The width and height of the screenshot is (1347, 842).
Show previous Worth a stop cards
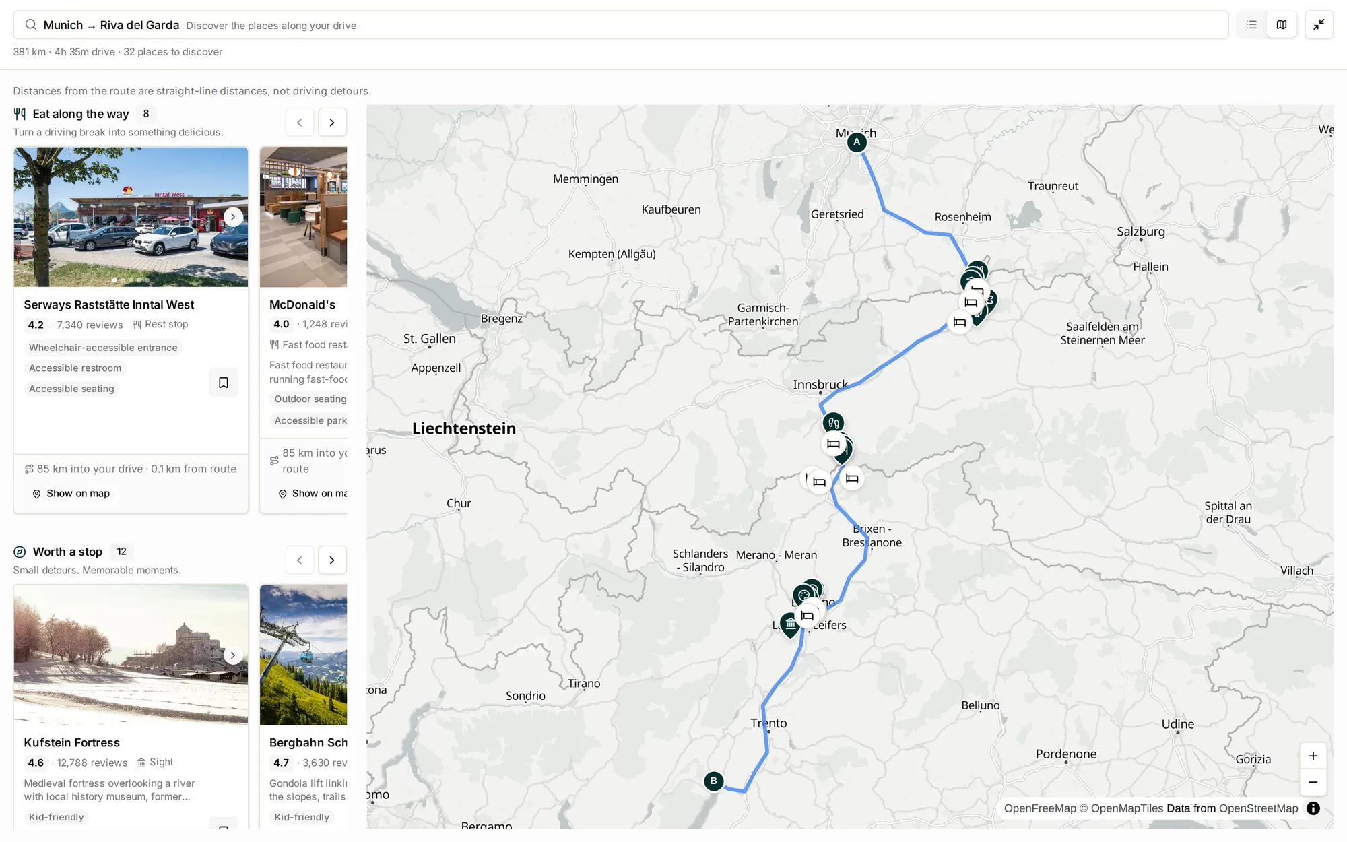point(300,560)
